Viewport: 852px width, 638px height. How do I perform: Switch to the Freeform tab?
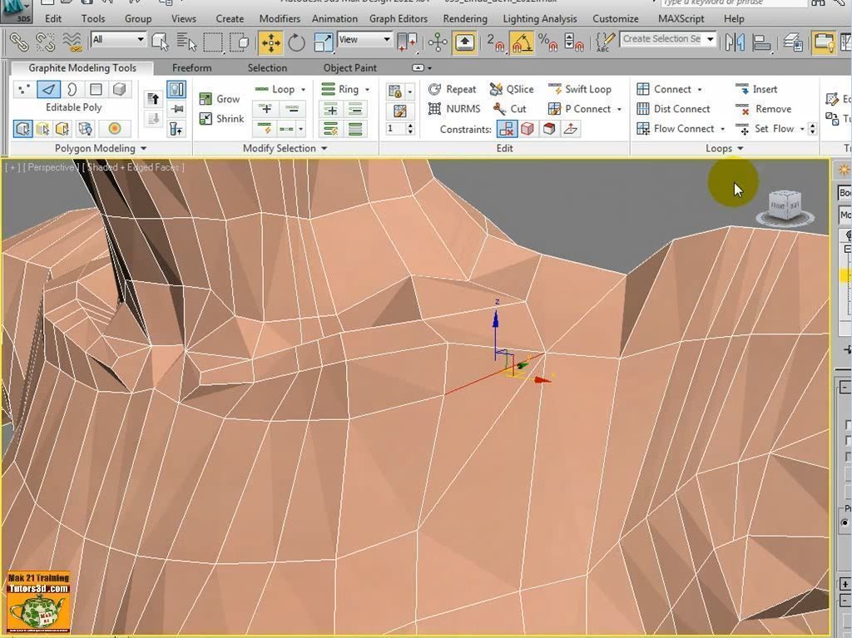point(191,68)
